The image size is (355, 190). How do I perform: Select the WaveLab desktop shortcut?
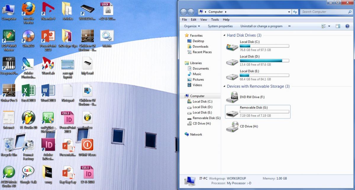48,66
